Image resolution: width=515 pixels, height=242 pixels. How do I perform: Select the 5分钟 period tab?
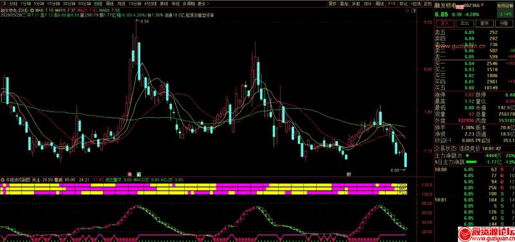tap(39, 4)
